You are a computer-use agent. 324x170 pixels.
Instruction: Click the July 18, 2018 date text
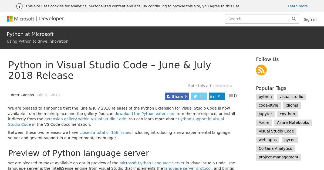[x=48, y=95]
